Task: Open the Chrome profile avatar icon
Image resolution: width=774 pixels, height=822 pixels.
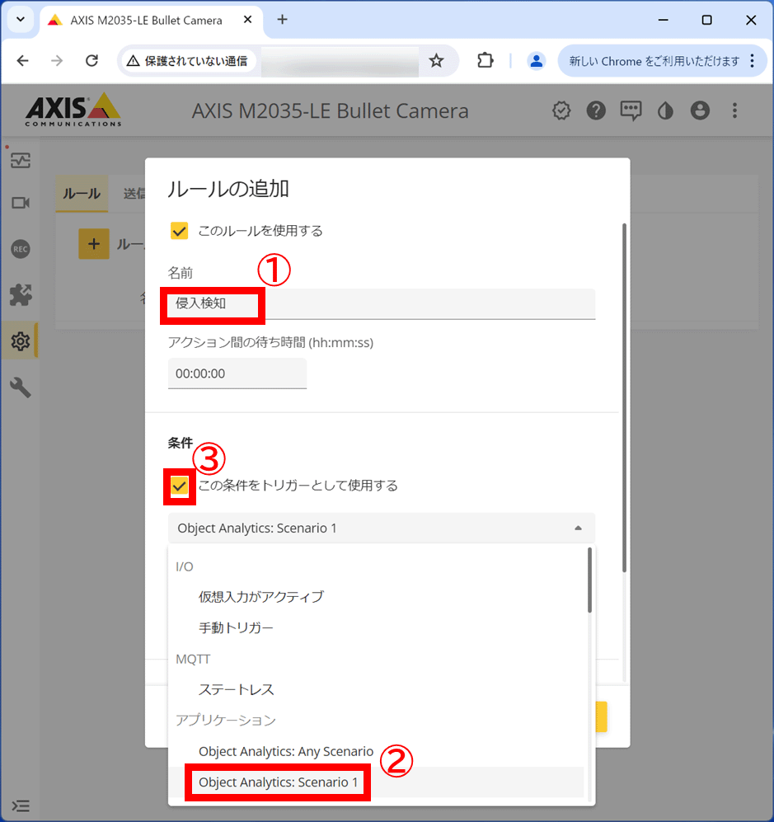Action: click(536, 61)
